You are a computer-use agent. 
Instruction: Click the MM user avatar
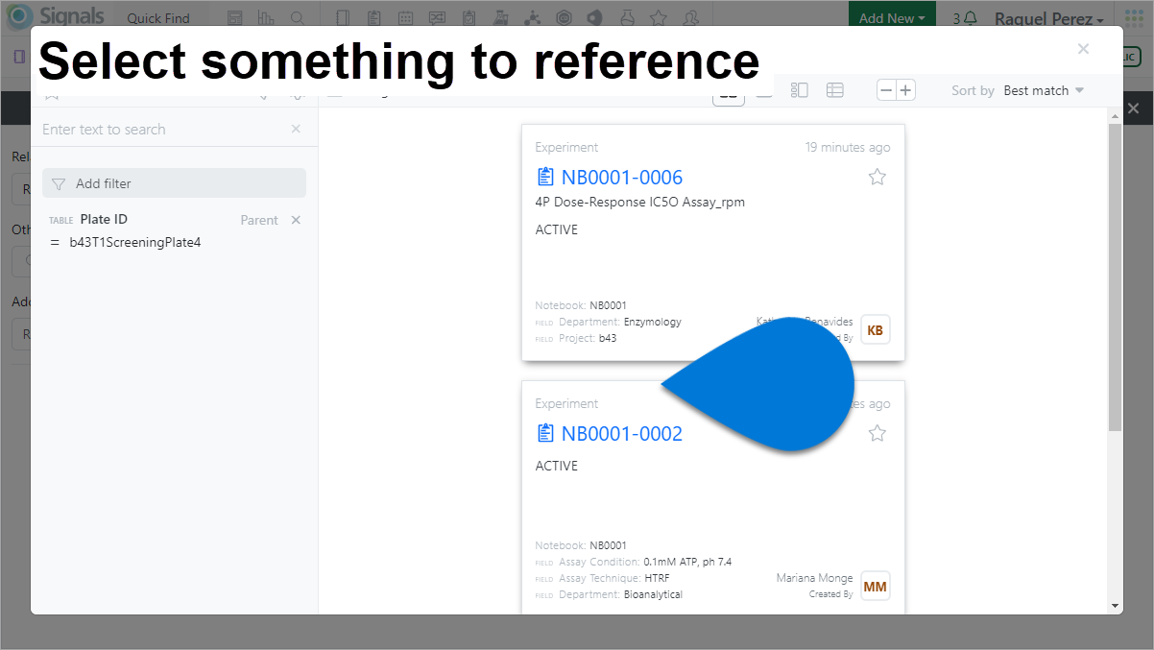pyautogui.click(x=876, y=586)
